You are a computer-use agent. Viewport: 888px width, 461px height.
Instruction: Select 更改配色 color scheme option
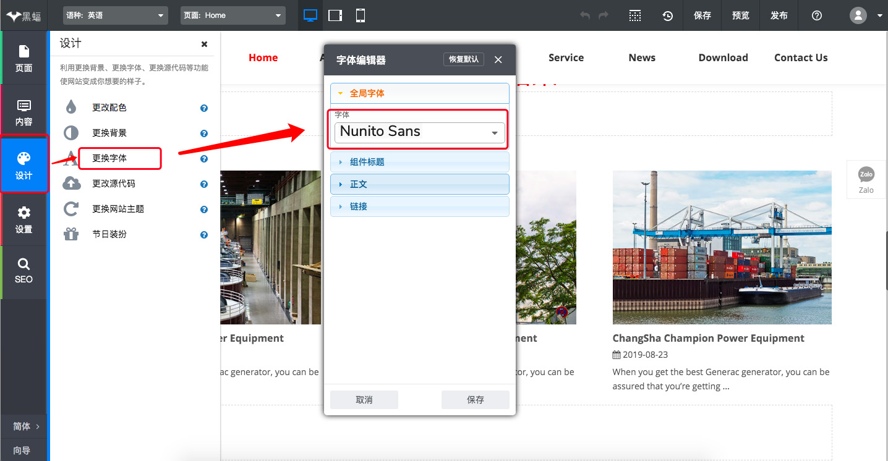coord(109,108)
